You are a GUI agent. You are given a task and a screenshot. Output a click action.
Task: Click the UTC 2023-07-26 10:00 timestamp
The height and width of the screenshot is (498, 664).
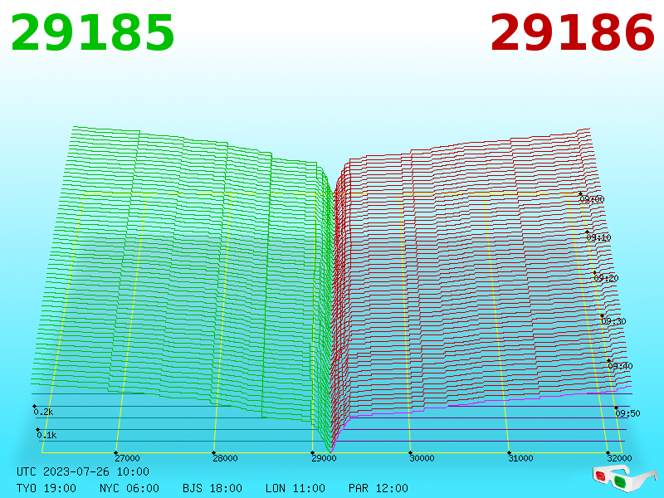83,471
